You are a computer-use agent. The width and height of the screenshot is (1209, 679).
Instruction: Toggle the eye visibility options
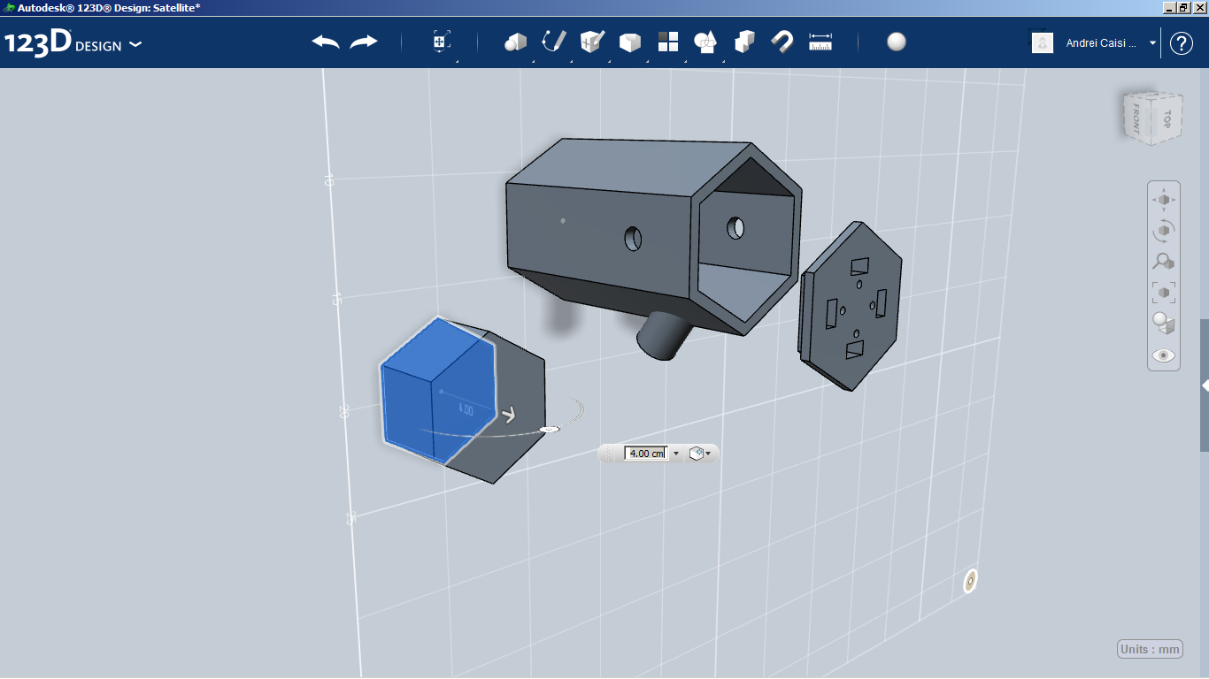click(x=1164, y=355)
